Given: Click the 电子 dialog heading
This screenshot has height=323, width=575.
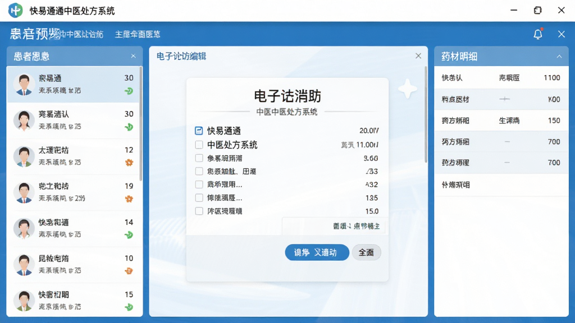Looking at the screenshot, I should [x=287, y=96].
